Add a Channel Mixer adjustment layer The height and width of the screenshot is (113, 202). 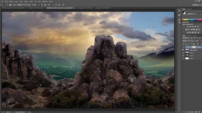[x=197, y=30]
